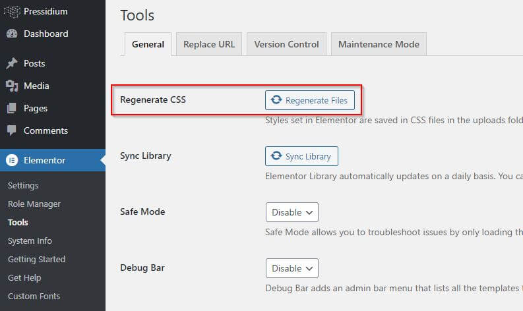The width and height of the screenshot is (523, 311).
Task: Click the Elementor circular logo icon
Action: click(x=12, y=160)
